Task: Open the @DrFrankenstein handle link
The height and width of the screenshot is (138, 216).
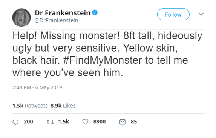Action: 57,20
